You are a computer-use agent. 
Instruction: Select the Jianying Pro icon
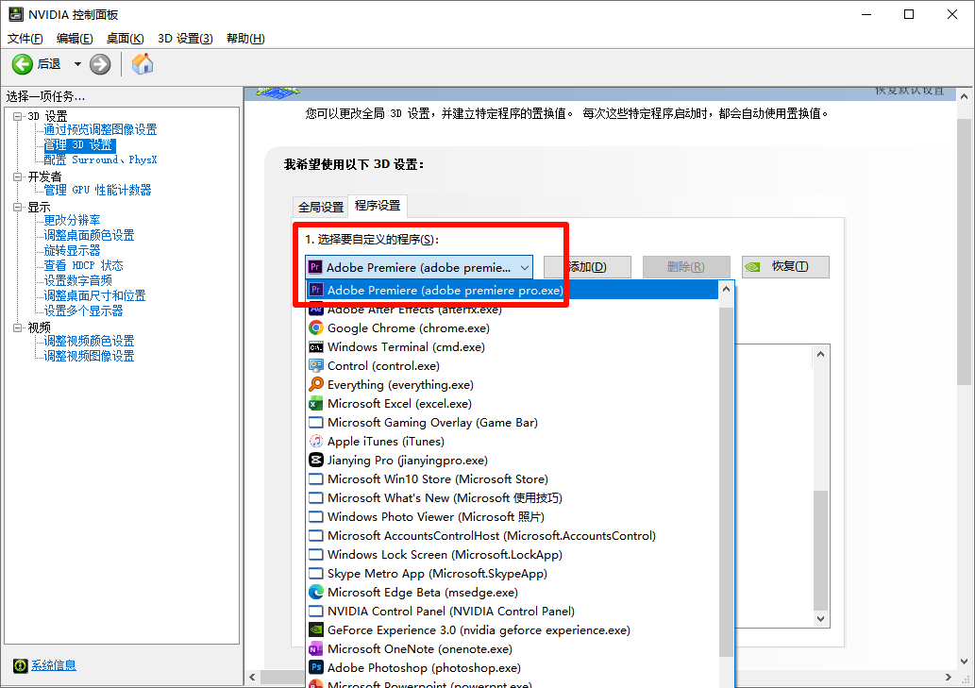click(x=316, y=460)
